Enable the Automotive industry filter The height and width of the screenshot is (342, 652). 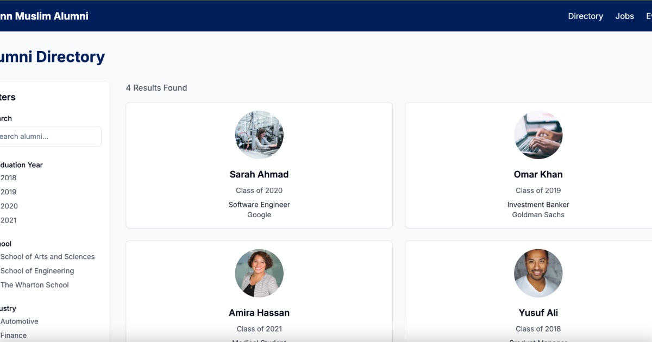point(19,321)
